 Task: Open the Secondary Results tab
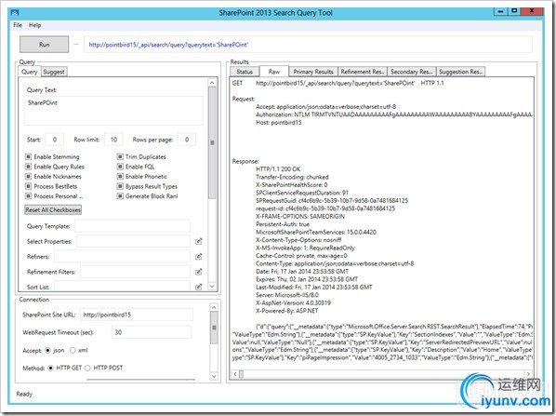411,72
